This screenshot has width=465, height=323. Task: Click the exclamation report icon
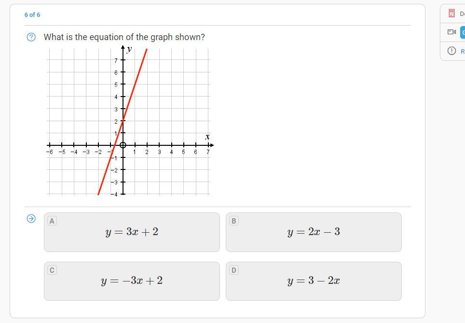tap(451, 51)
